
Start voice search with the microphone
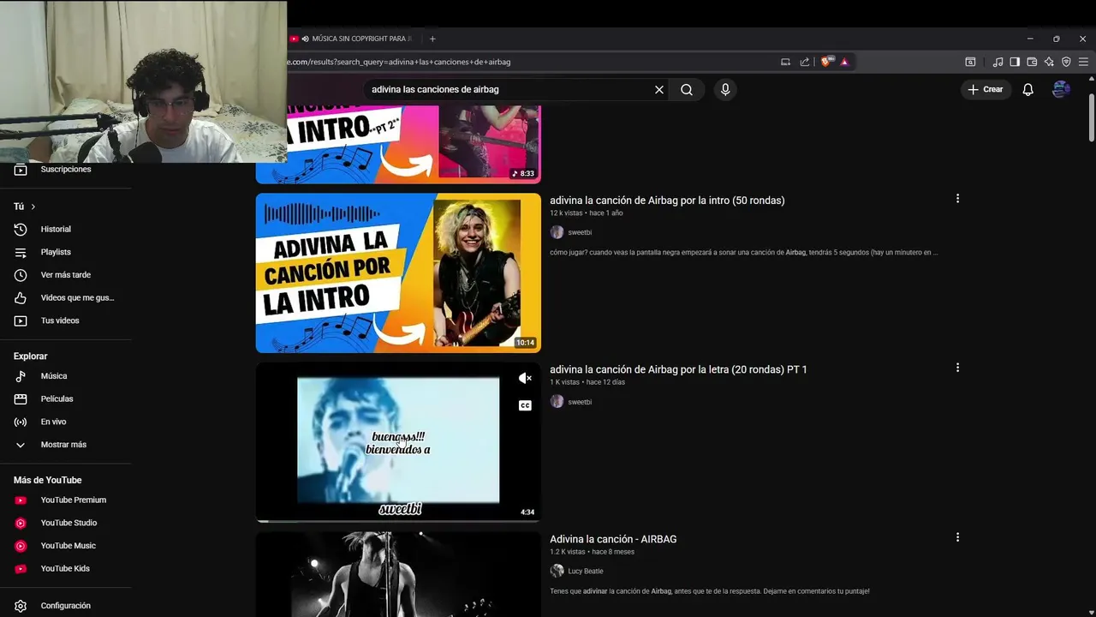click(725, 89)
